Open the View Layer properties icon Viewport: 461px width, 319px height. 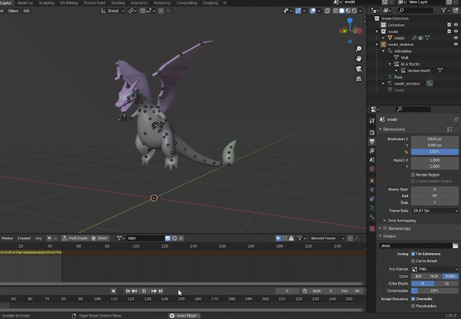372,150
